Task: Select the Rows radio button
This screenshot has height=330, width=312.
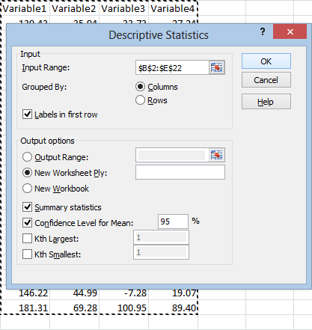Action: click(x=140, y=100)
